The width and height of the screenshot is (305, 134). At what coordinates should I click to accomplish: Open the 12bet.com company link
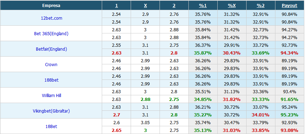(x=51, y=18)
